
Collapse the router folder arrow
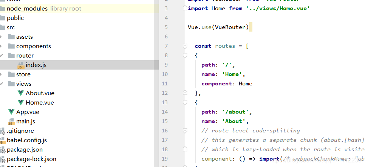[2, 55]
